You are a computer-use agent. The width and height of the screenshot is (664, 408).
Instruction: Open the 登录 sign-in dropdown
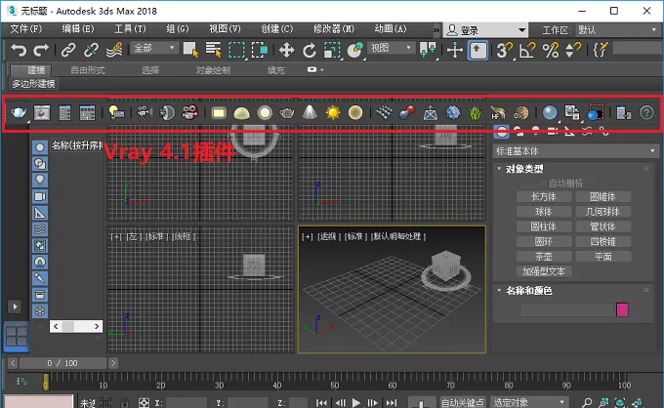coord(485,30)
